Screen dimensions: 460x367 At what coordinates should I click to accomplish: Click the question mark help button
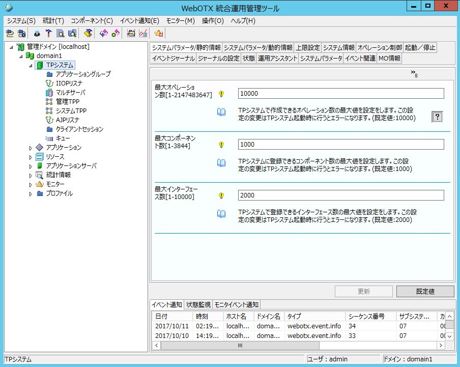(x=437, y=117)
